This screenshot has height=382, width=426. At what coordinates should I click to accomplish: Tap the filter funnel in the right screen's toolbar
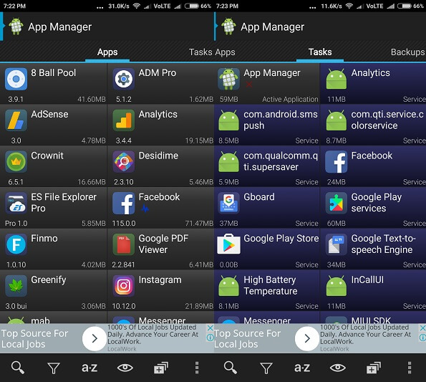click(x=266, y=368)
